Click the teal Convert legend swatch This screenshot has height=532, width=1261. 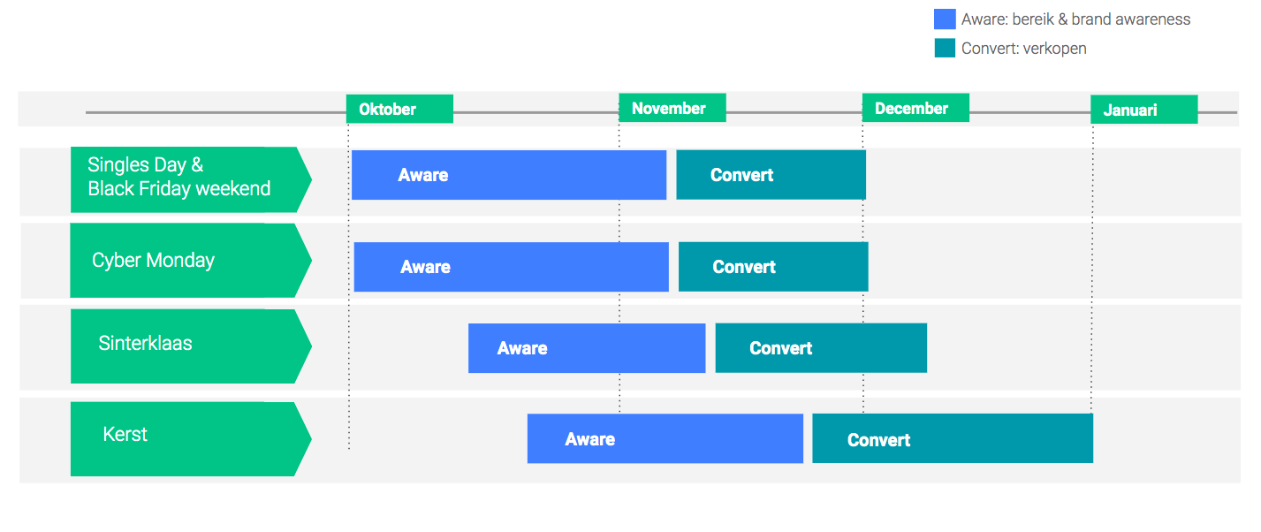point(945,49)
